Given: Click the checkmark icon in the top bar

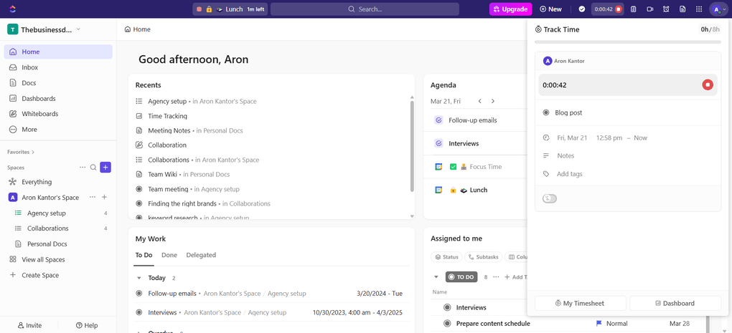Looking at the screenshot, I should tap(582, 9).
